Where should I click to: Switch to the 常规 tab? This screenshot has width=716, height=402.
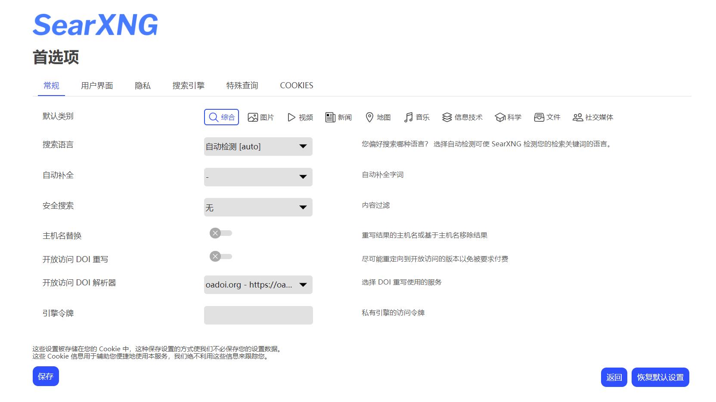tap(51, 85)
